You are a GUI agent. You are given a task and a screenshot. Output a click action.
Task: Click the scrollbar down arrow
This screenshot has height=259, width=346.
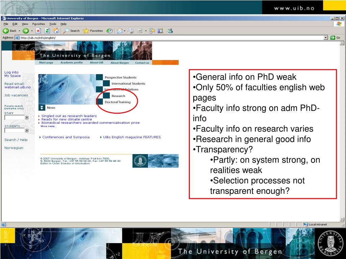click(342, 219)
